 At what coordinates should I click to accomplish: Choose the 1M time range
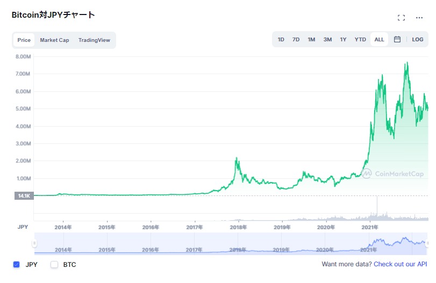click(311, 39)
